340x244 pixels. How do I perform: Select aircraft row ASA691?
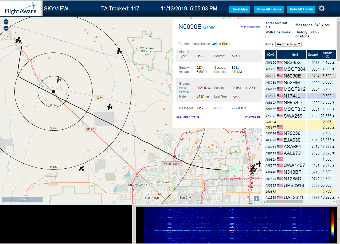coord(300,147)
